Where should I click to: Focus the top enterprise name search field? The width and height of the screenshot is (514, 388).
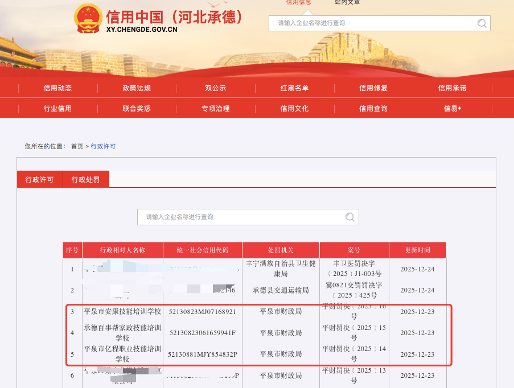(373, 23)
